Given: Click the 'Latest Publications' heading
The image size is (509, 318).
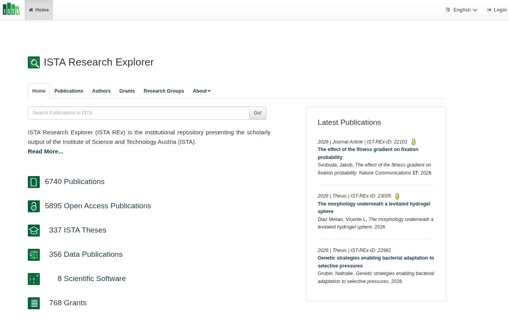Looking at the screenshot, I should (x=349, y=122).
